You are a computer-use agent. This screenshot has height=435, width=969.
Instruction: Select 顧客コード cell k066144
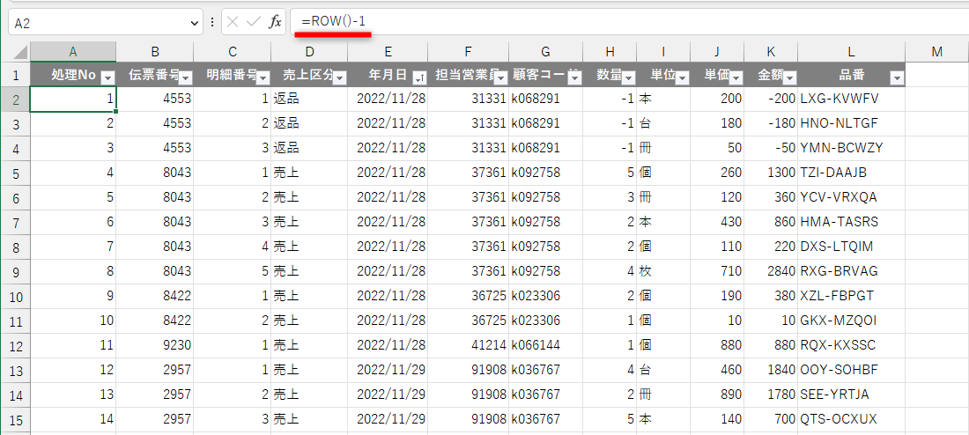[545, 345]
